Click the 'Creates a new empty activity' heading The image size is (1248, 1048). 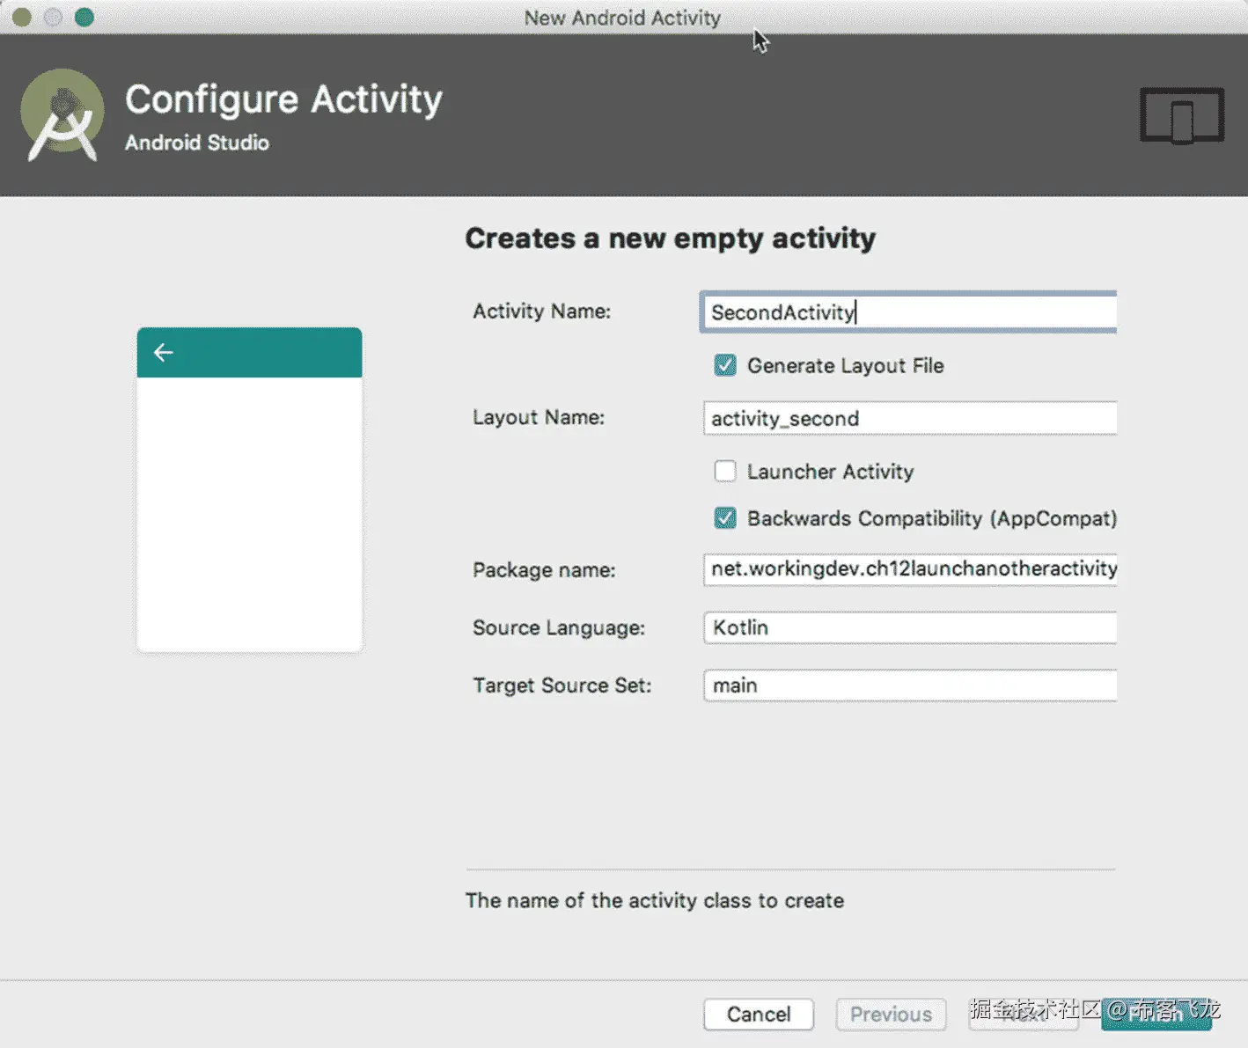tap(671, 238)
